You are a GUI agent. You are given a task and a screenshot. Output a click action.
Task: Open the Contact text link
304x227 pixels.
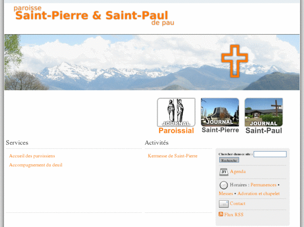[x=238, y=203]
